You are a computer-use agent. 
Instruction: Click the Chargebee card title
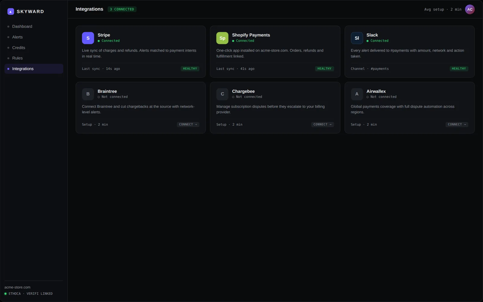point(243,91)
